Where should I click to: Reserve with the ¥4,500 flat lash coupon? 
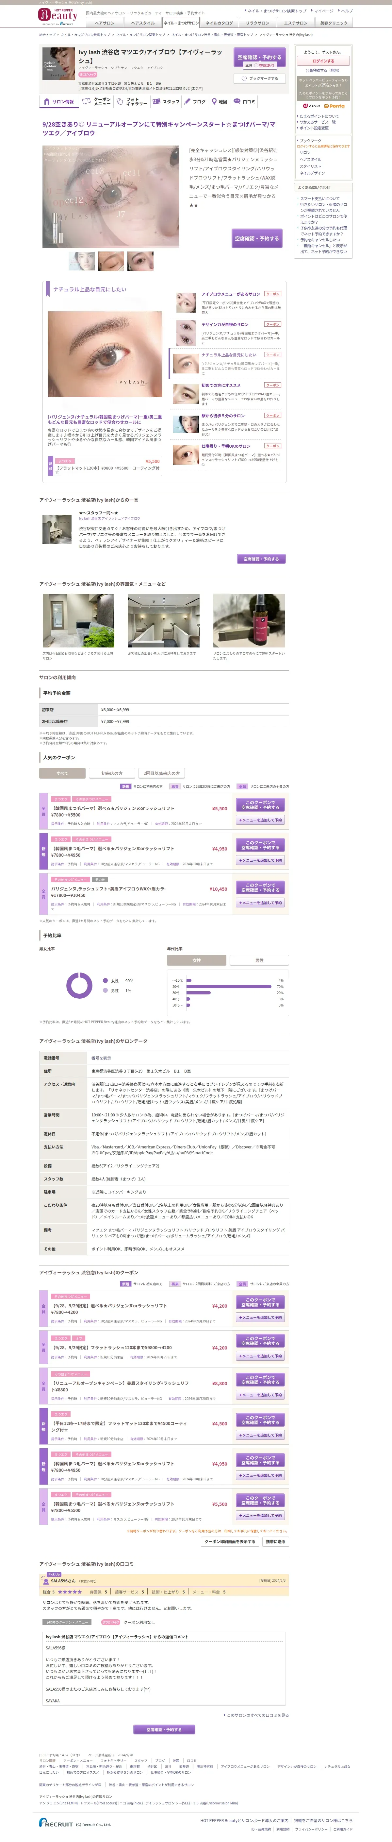tap(261, 1420)
